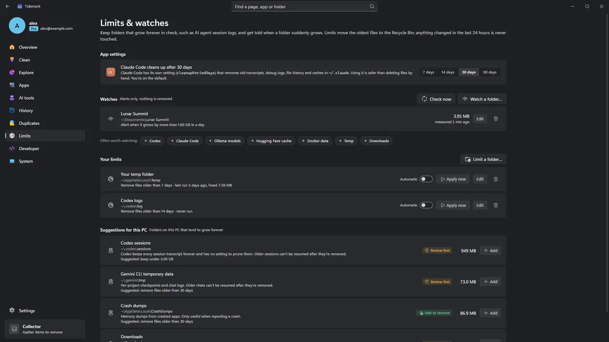Open AI tools in the sidebar
Viewport: 609px width, 342px height.
(x=45, y=98)
